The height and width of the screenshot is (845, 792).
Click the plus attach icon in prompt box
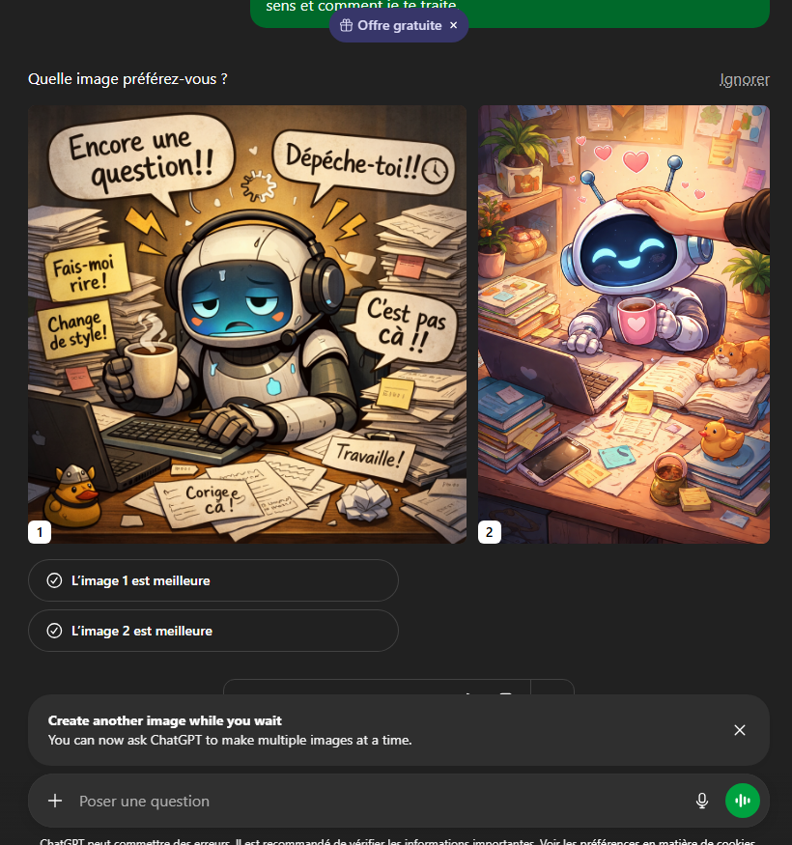tap(55, 801)
